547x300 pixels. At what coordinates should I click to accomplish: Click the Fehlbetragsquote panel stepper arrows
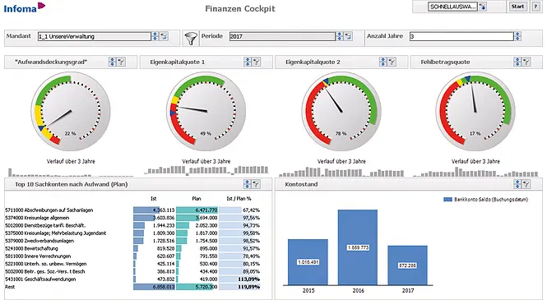(517, 62)
